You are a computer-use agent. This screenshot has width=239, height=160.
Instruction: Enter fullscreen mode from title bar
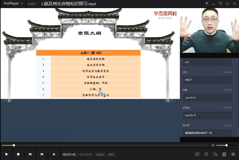coord(227,4)
